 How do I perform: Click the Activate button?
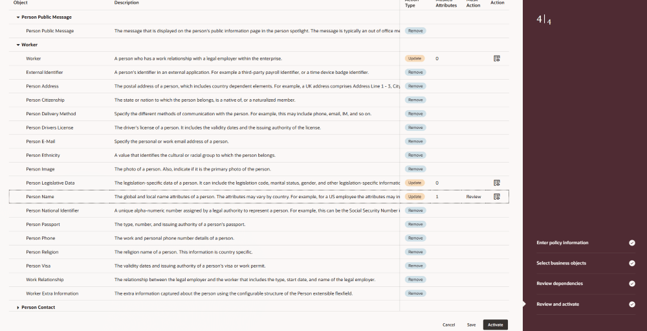click(495, 325)
